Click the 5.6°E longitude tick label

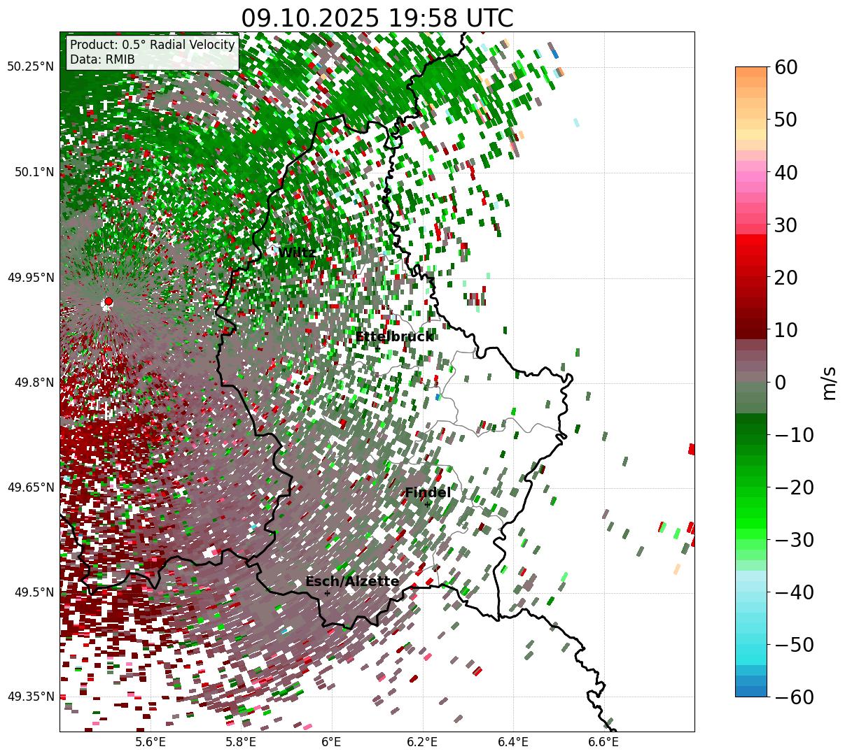151,742
